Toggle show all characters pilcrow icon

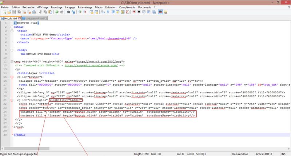108,12
